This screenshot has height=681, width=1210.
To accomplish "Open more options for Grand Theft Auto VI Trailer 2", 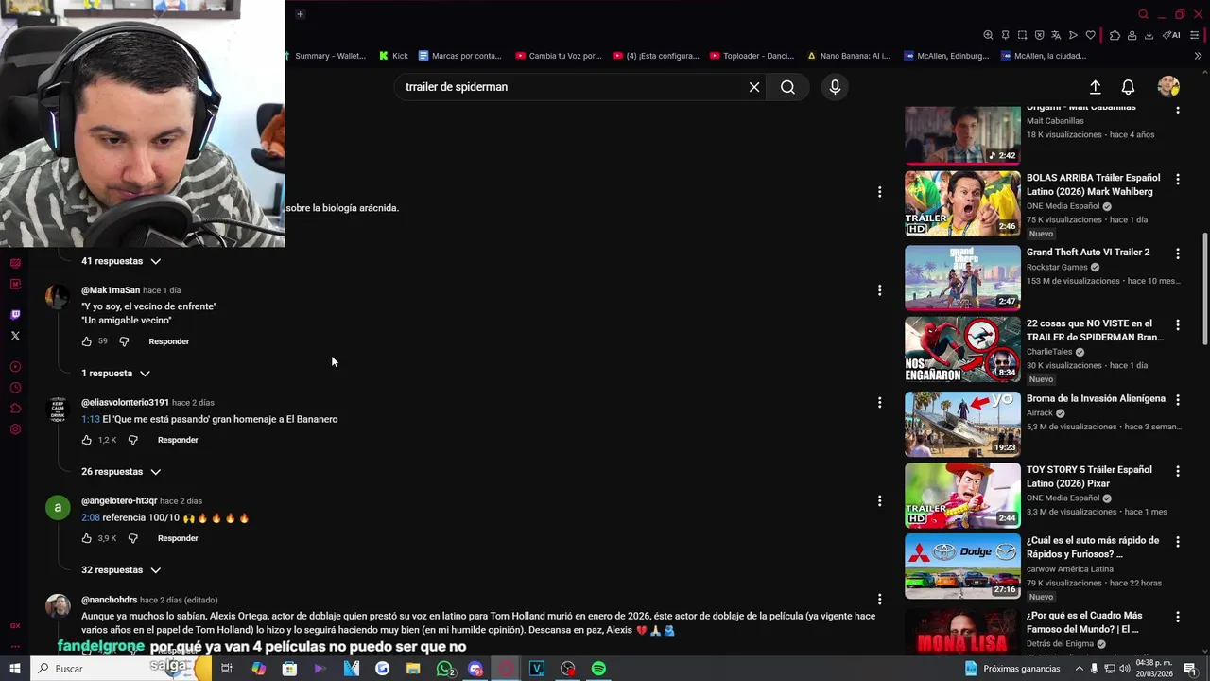I will [x=1177, y=253].
